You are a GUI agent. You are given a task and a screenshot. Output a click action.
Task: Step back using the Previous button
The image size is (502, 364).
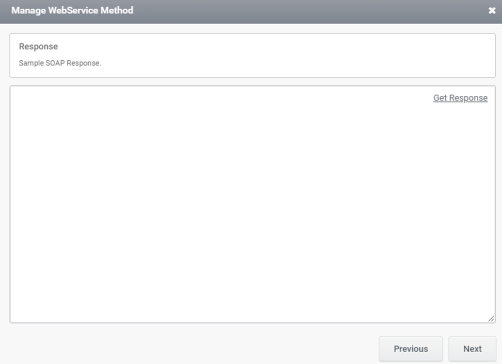(411, 349)
